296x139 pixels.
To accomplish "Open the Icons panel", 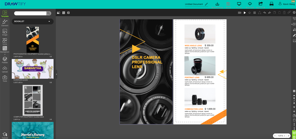I will [5, 42].
